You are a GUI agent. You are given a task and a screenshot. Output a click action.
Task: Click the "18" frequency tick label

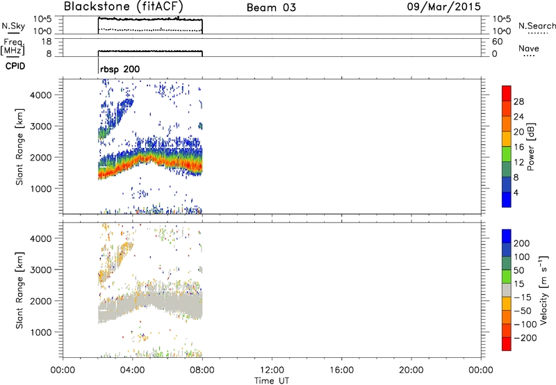click(x=47, y=42)
